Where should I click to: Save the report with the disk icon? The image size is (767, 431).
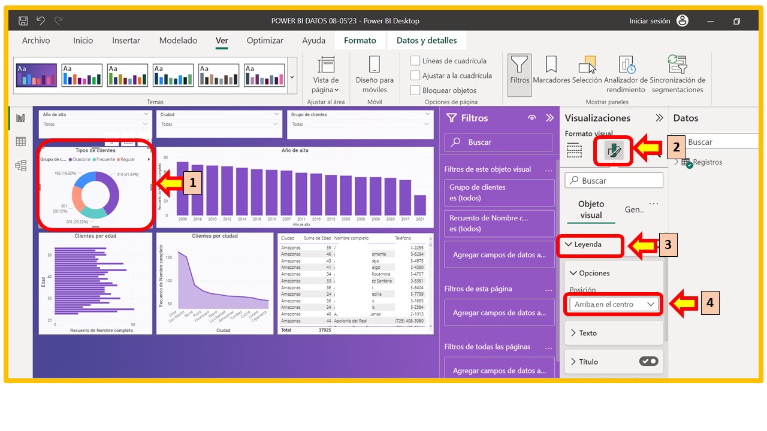[23, 21]
